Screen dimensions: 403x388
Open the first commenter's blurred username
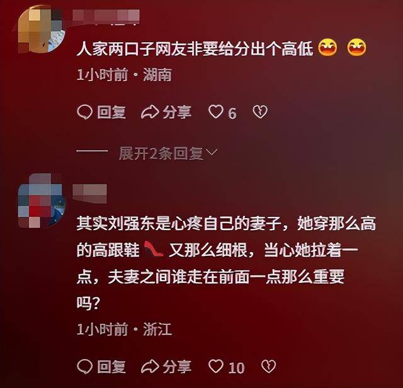(106, 16)
